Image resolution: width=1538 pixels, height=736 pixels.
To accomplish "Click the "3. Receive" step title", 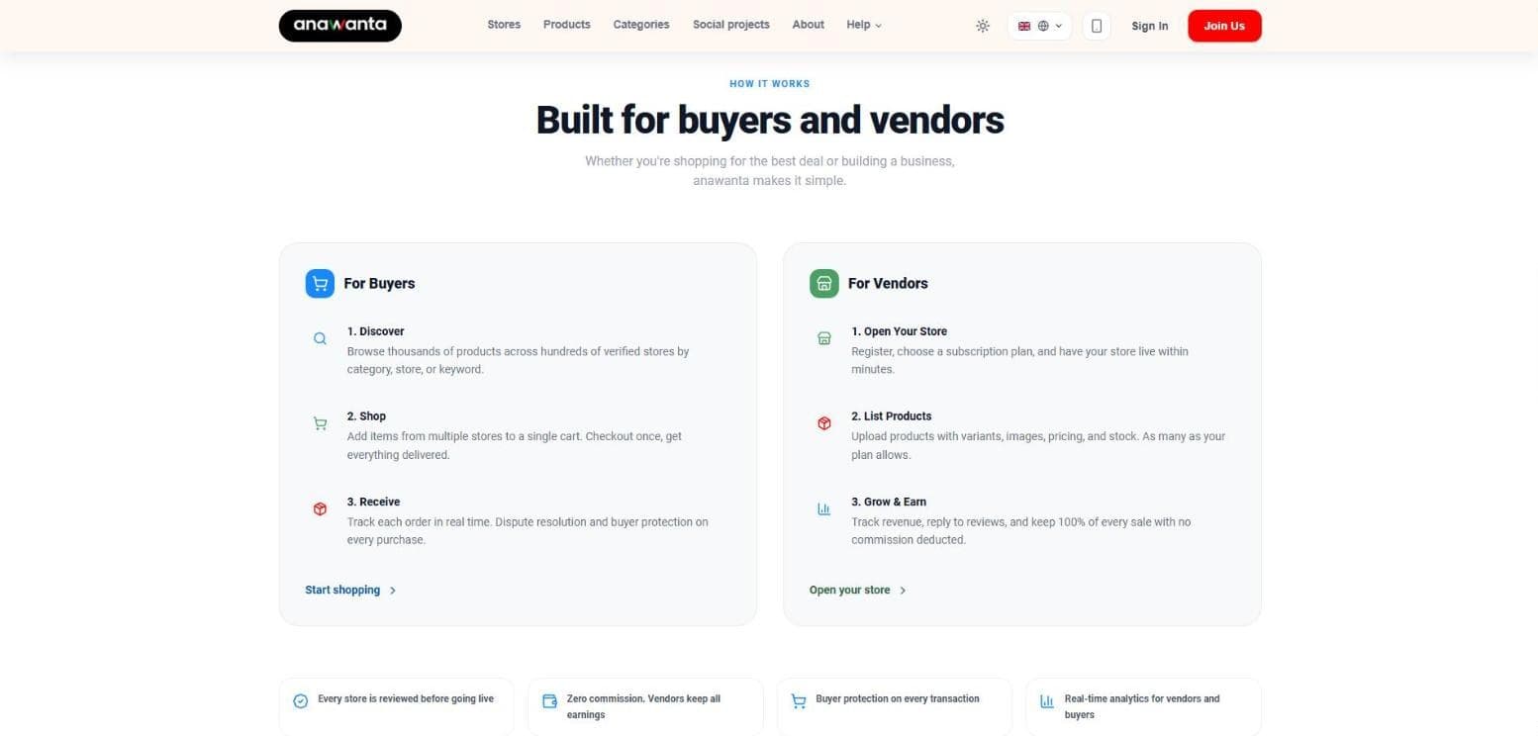I will pos(374,502).
